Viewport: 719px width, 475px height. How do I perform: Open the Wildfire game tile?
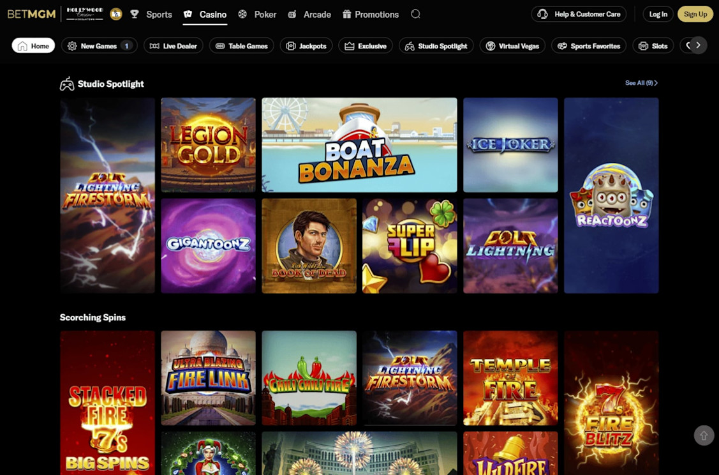pos(510,453)
